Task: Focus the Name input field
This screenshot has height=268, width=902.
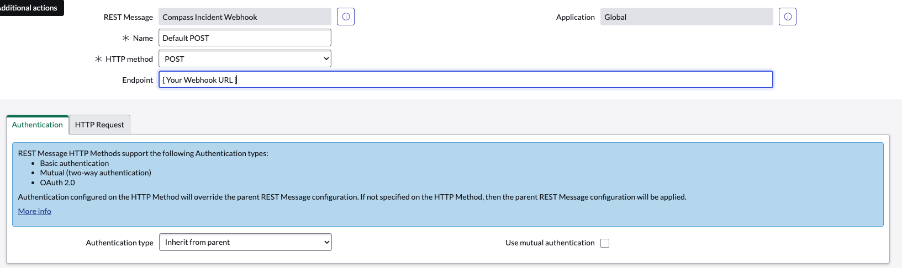Action: (245, 37)
